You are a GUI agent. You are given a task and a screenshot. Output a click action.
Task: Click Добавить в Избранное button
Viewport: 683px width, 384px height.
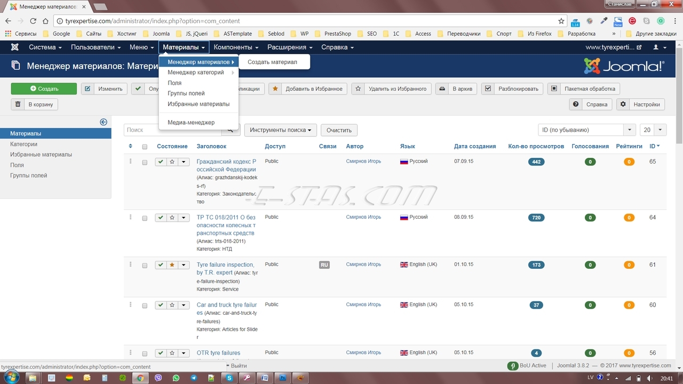click(x=308, y=89)
